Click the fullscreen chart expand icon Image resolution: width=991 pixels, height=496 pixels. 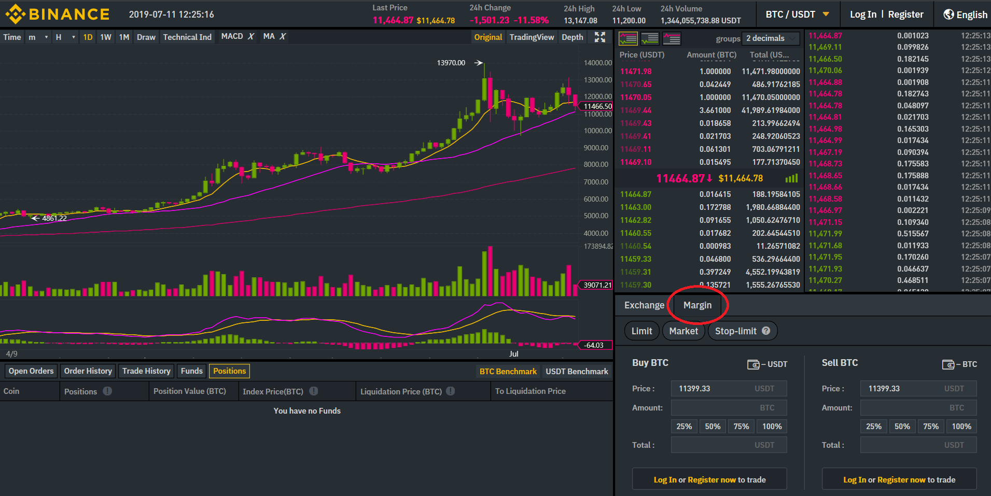click(600, 37)
